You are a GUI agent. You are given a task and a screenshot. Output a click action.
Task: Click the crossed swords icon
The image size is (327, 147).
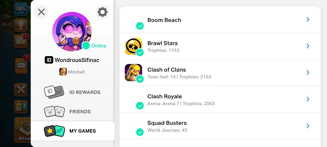pyautogui.click(x=21, y=90)
